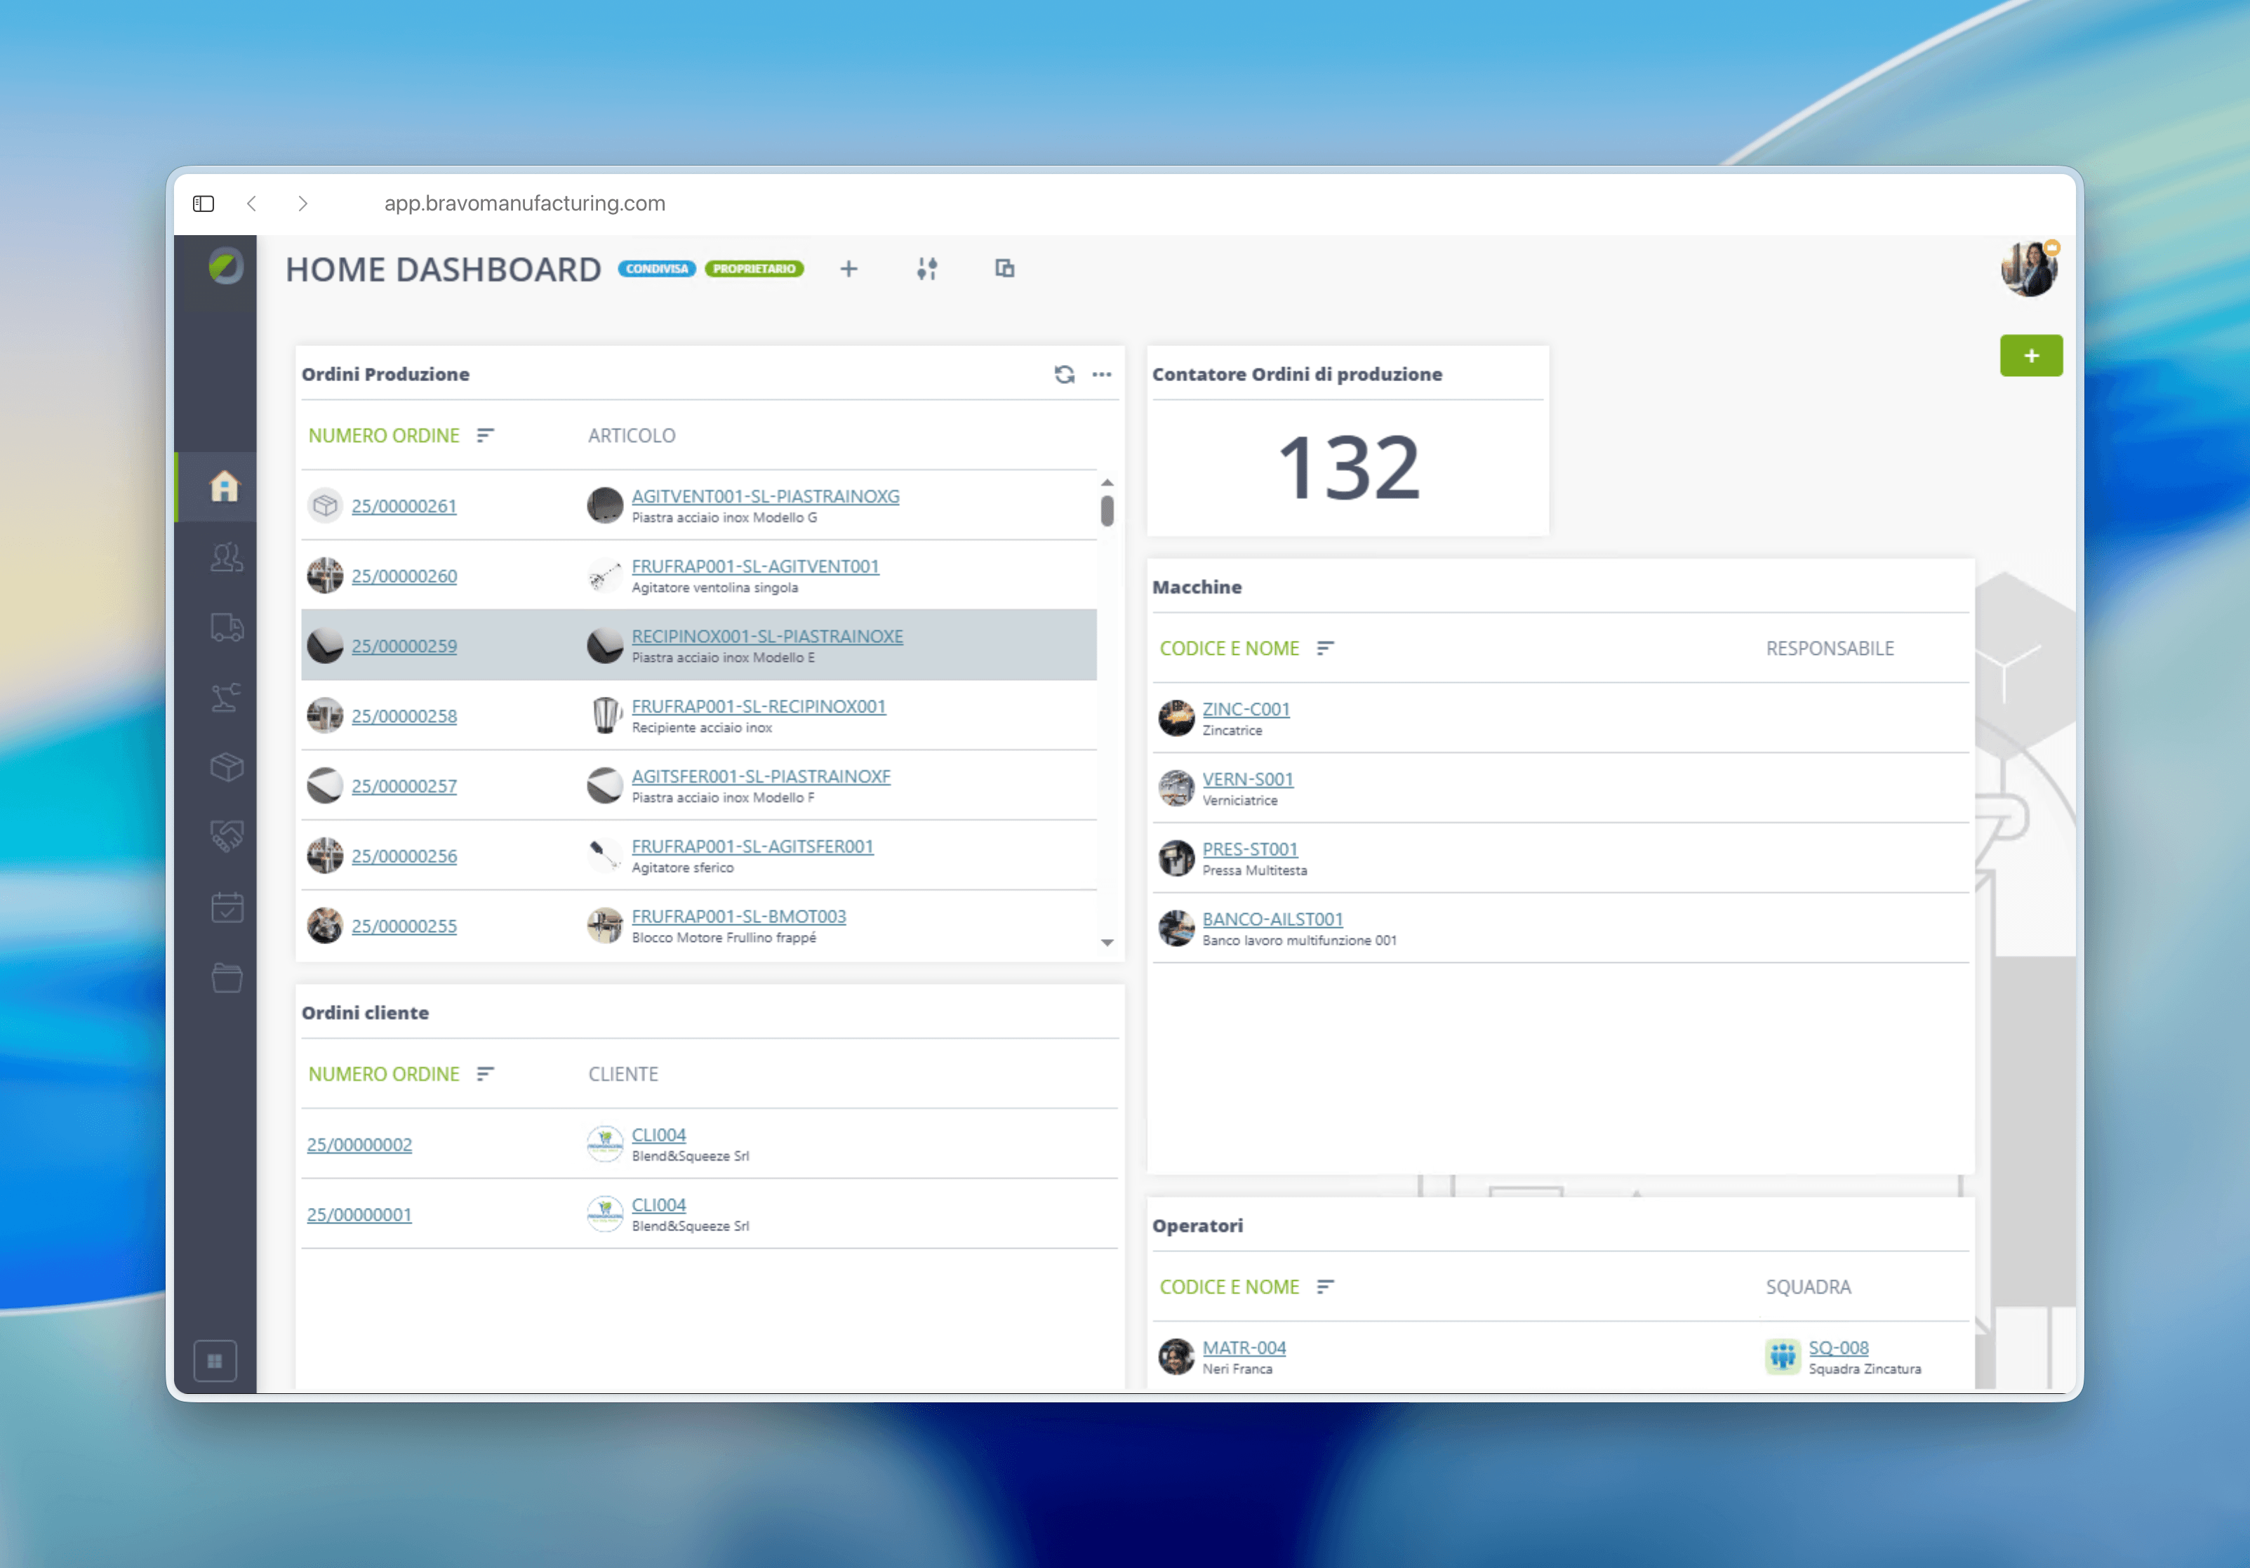Image resolution: width=2250 pixels, height=1568 pixels.
Task: Click the ZINC-C001 machine thumbnail
Action: [1176, 718]
